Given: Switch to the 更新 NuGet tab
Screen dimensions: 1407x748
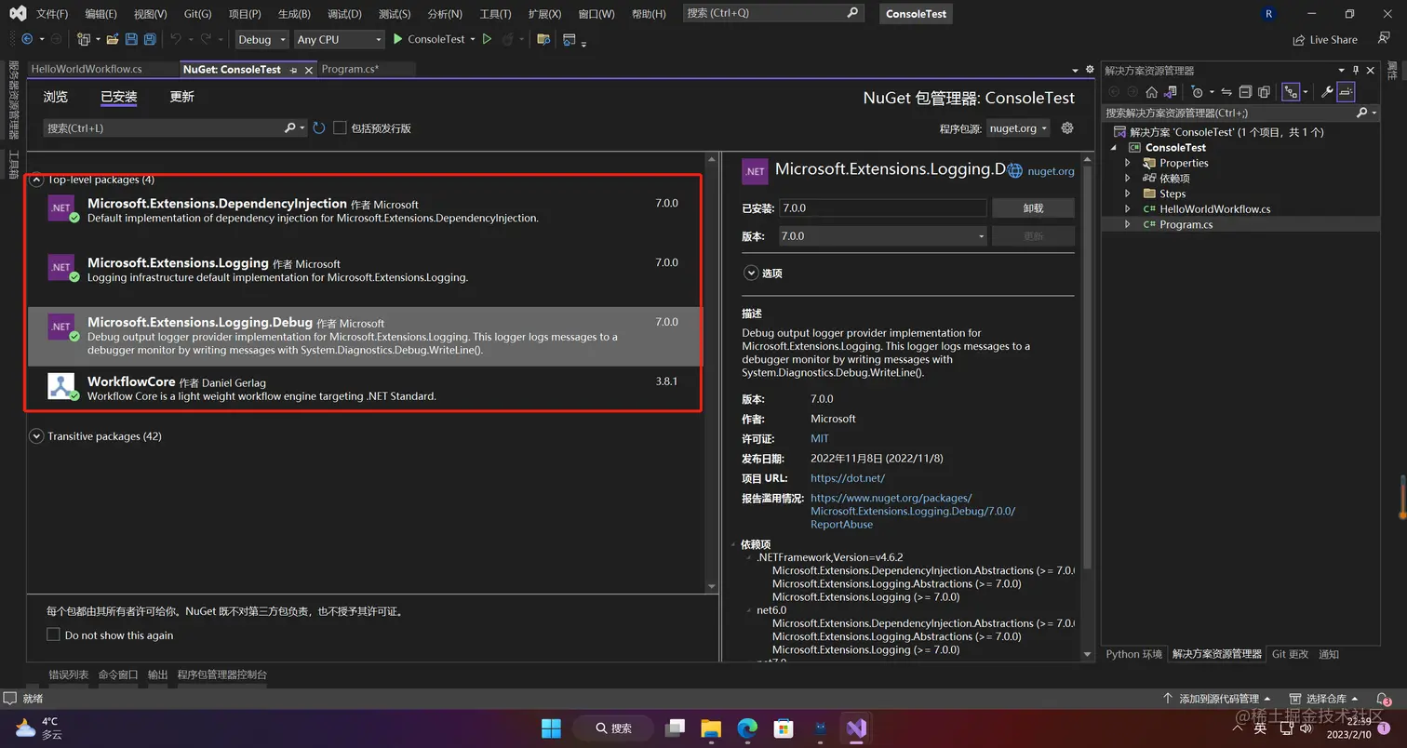Looking at the screenshot, I should click(x=181, y=97).
